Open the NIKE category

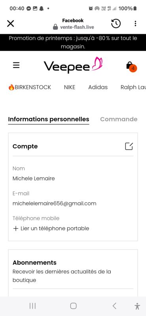tap(70, 87)
